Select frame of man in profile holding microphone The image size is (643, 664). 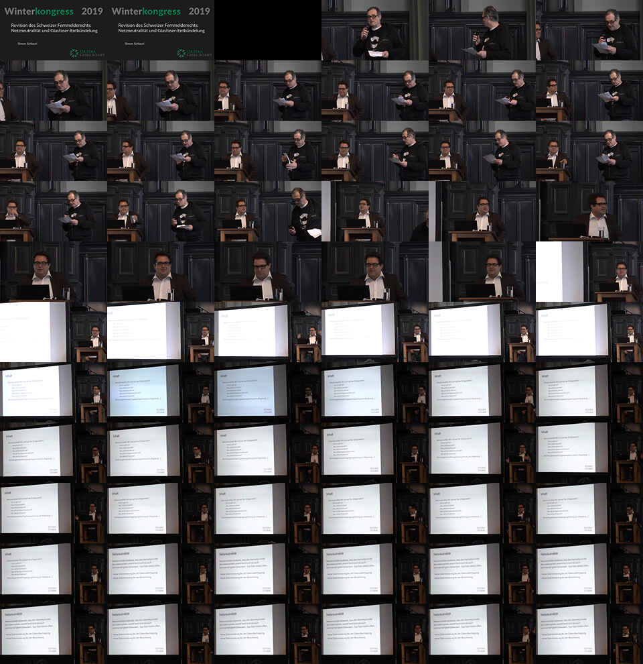coord(482,30)
